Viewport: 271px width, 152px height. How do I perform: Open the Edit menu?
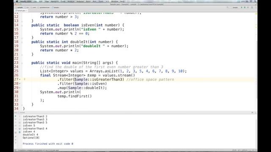point(41,1)
